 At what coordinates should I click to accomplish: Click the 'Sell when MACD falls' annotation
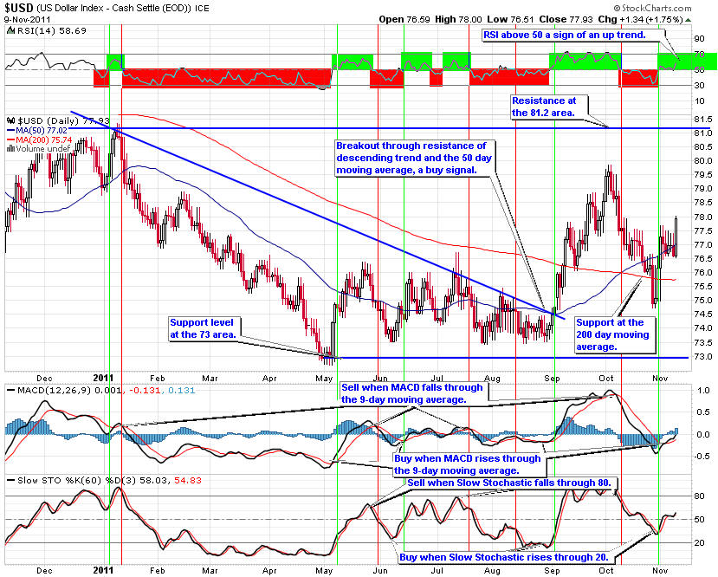pos(414,394)
